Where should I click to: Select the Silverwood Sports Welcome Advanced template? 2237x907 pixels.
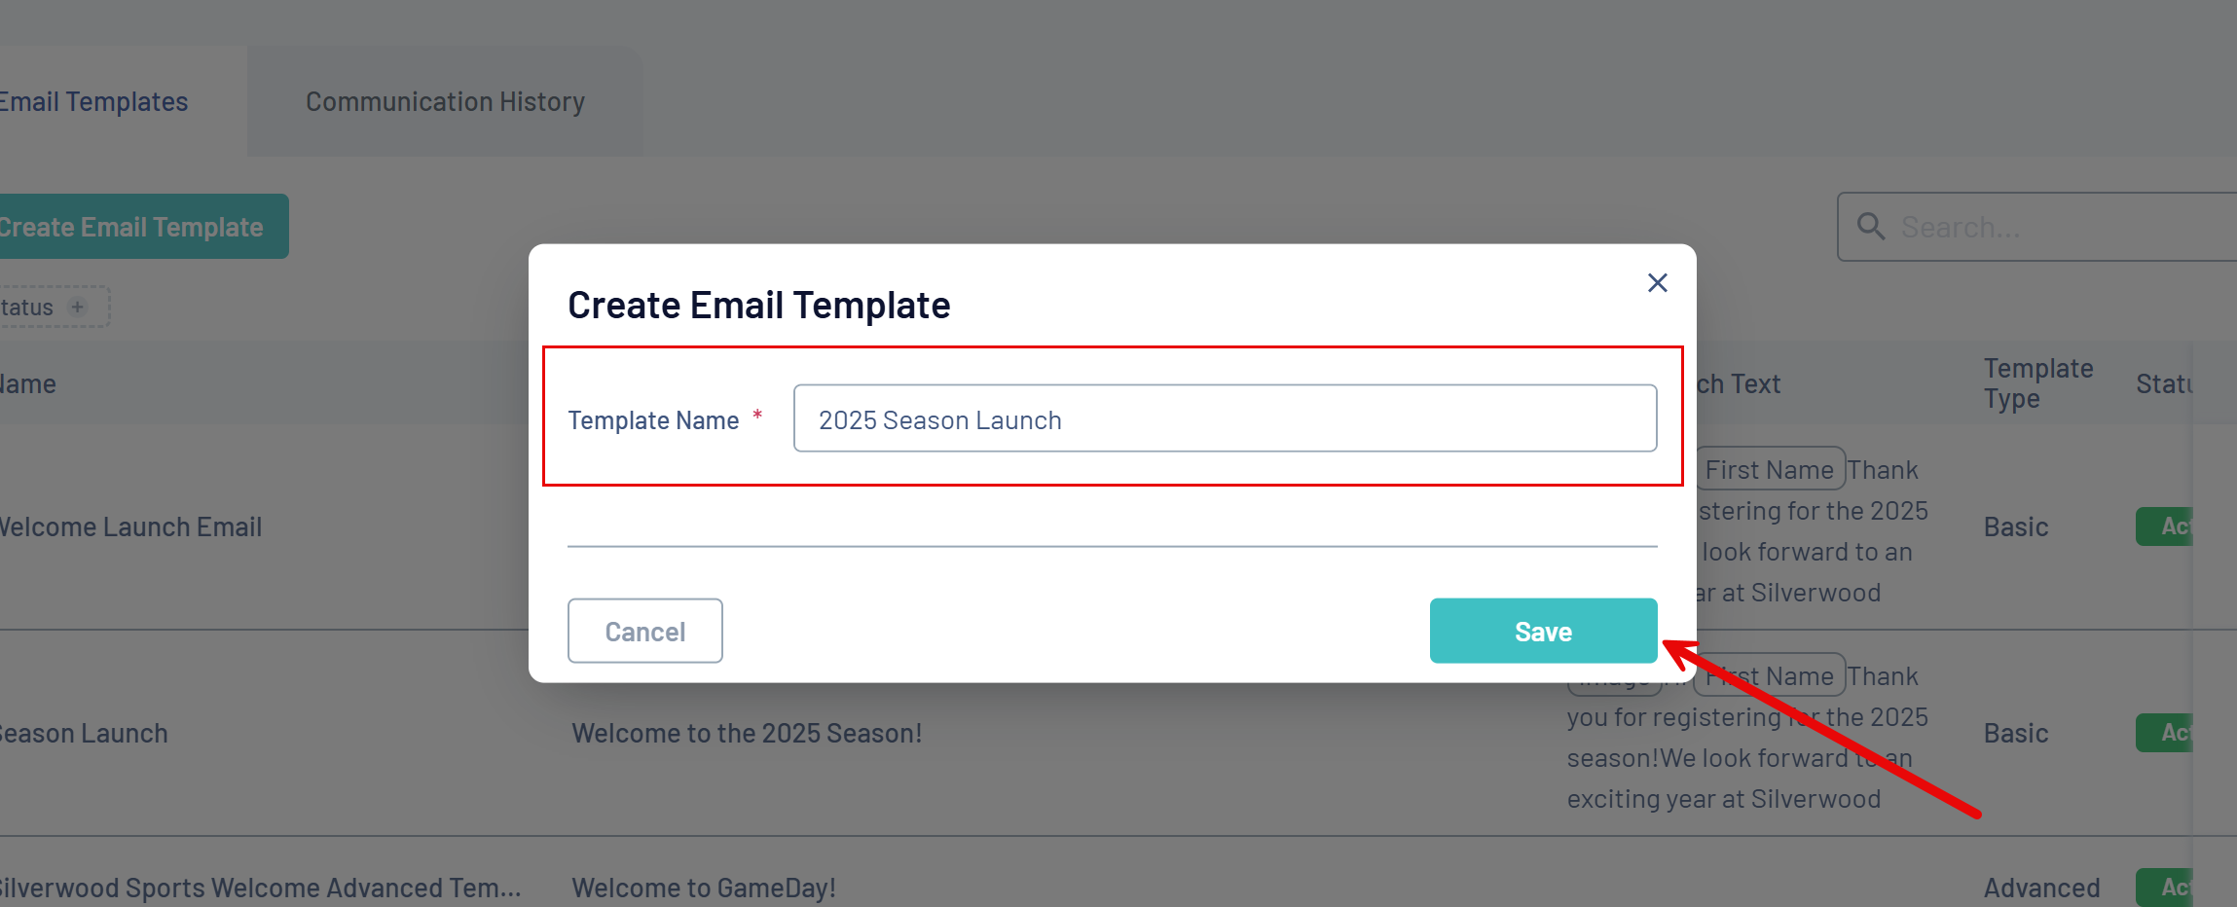(x=261, y=888)
